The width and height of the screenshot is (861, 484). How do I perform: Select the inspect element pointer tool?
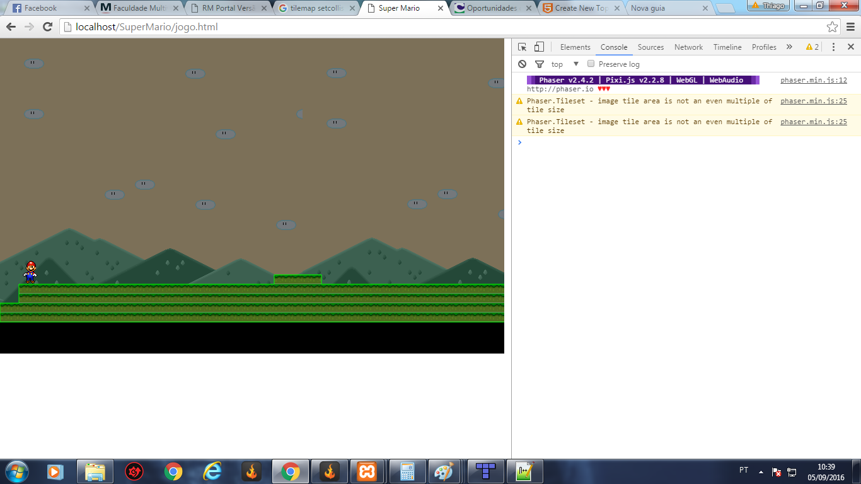522,47
